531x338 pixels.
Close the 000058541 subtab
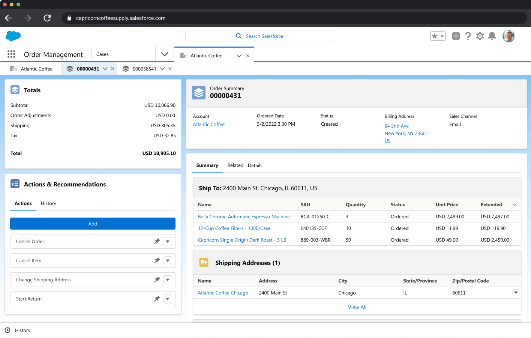[170, 69]
